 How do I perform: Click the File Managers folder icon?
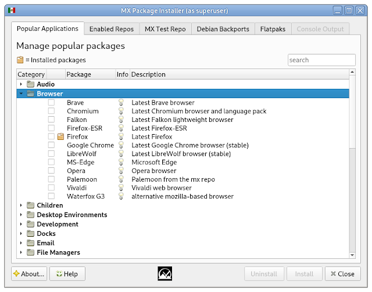coord(30,253)
